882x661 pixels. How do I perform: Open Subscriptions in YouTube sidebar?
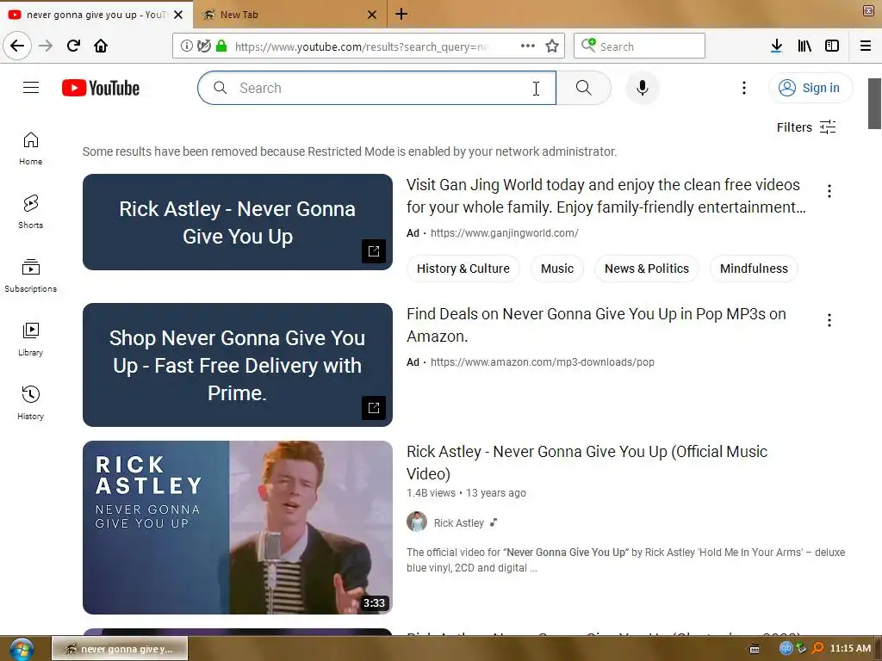coord(31,276)
